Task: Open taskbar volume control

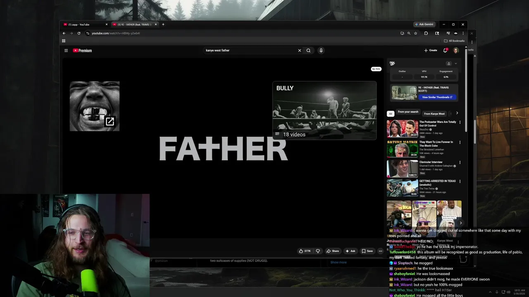Action: (508, 292)
